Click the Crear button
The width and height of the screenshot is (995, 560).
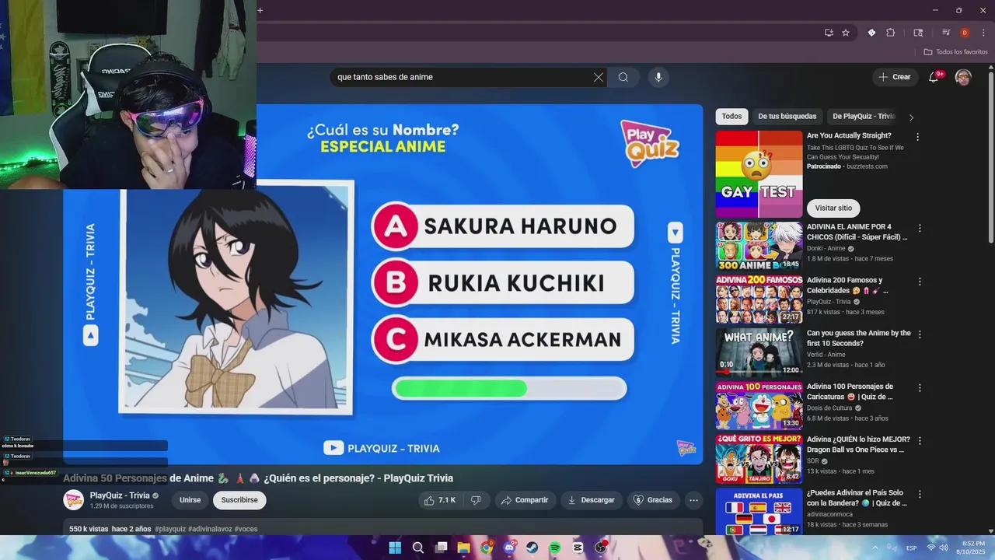pyautogui.click(x=894, y=77)
